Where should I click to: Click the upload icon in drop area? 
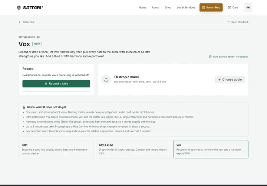pos(106,80)
